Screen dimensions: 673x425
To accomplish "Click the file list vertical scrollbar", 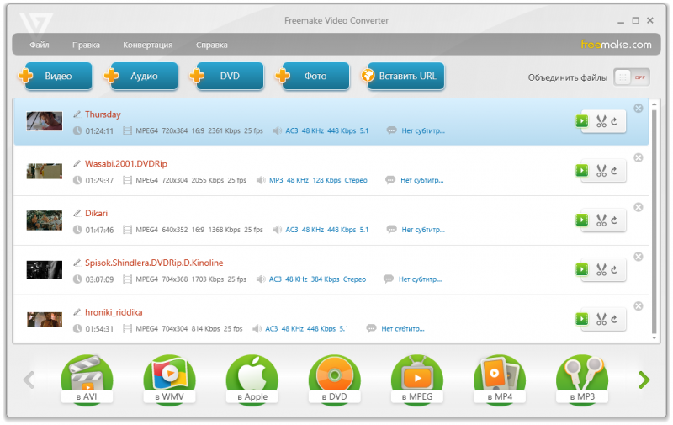I will pos(654,221).
